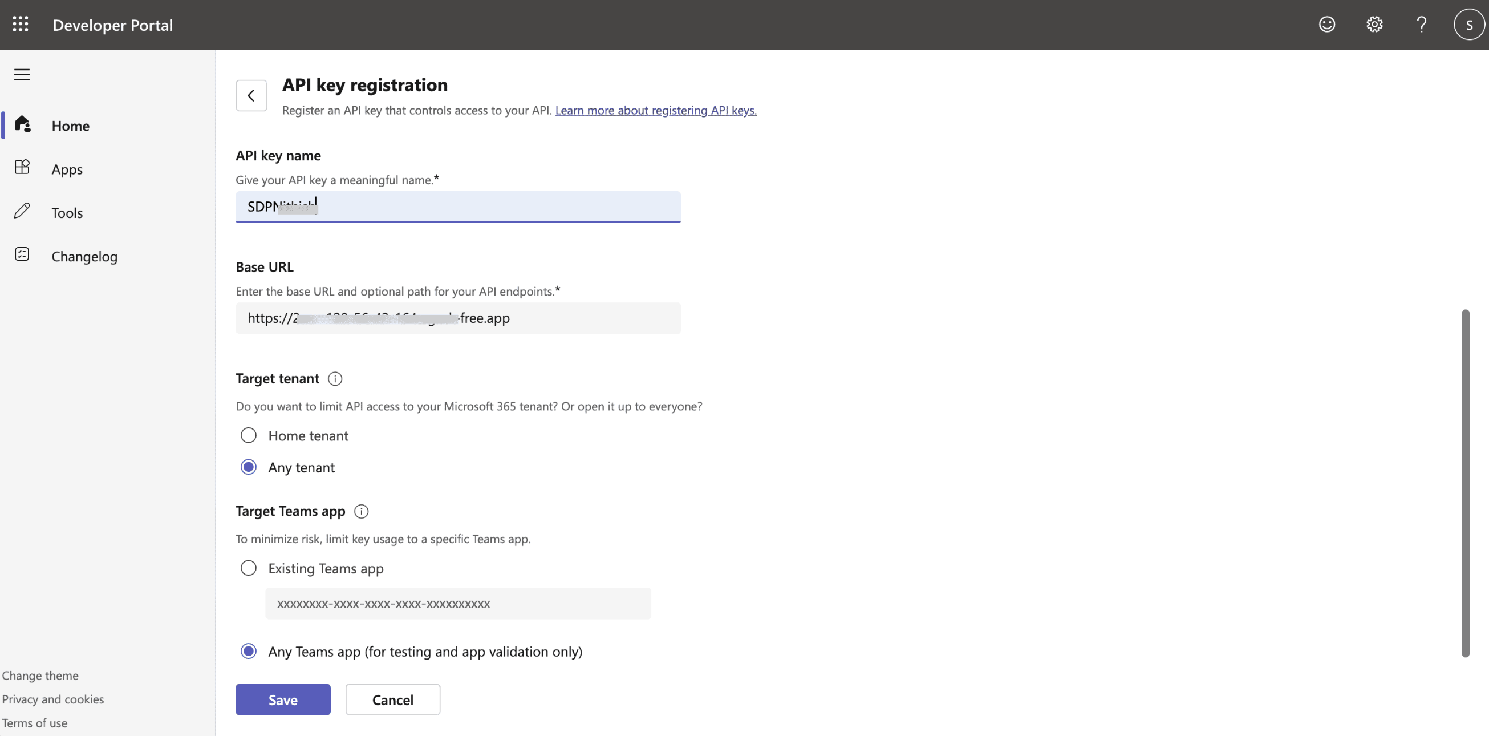Screen dimensions: 1489x736
Task: Go back with the chevron button
Action: (x=251, y=95)
